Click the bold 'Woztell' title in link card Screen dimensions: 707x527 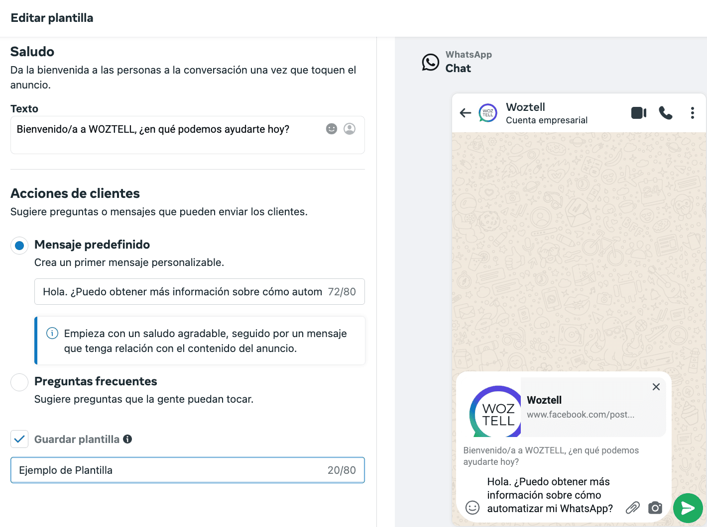(544, 400)
